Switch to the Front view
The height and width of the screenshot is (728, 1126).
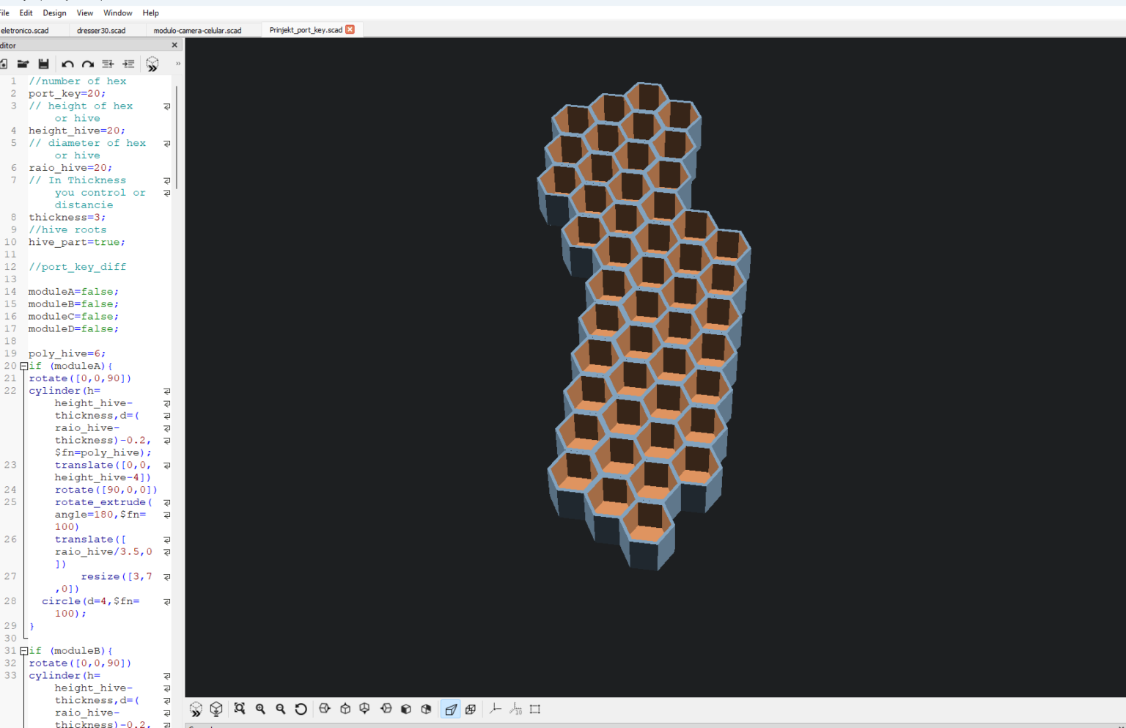pos(405,709)
